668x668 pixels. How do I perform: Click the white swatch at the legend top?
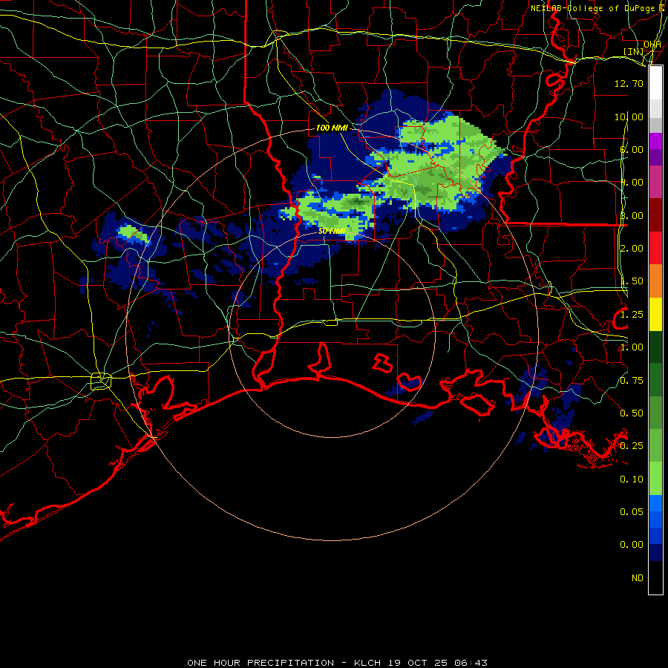[x=655, y=82]
